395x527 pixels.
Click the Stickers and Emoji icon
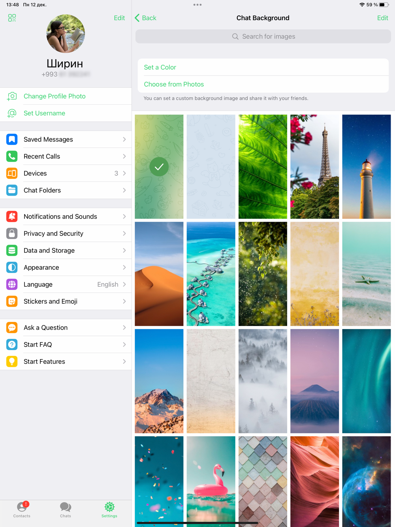tap(12, 301)
